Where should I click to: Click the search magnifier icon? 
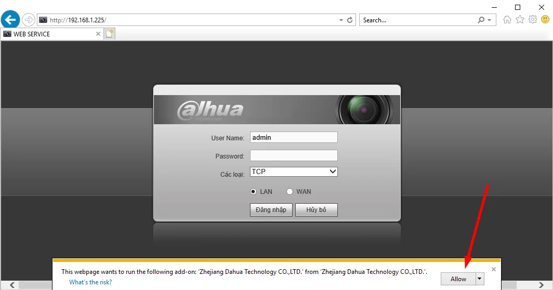481,20
